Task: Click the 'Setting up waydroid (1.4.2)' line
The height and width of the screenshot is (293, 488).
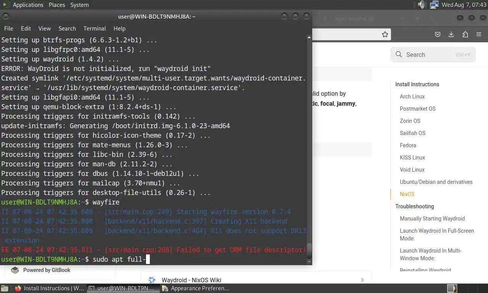Action: pos(60,59)
